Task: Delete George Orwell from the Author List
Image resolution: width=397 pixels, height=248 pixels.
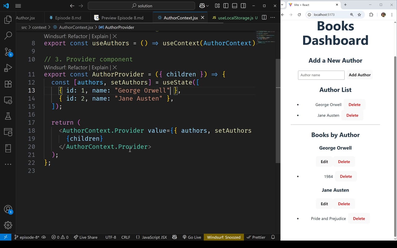Action: pos(355,104)
